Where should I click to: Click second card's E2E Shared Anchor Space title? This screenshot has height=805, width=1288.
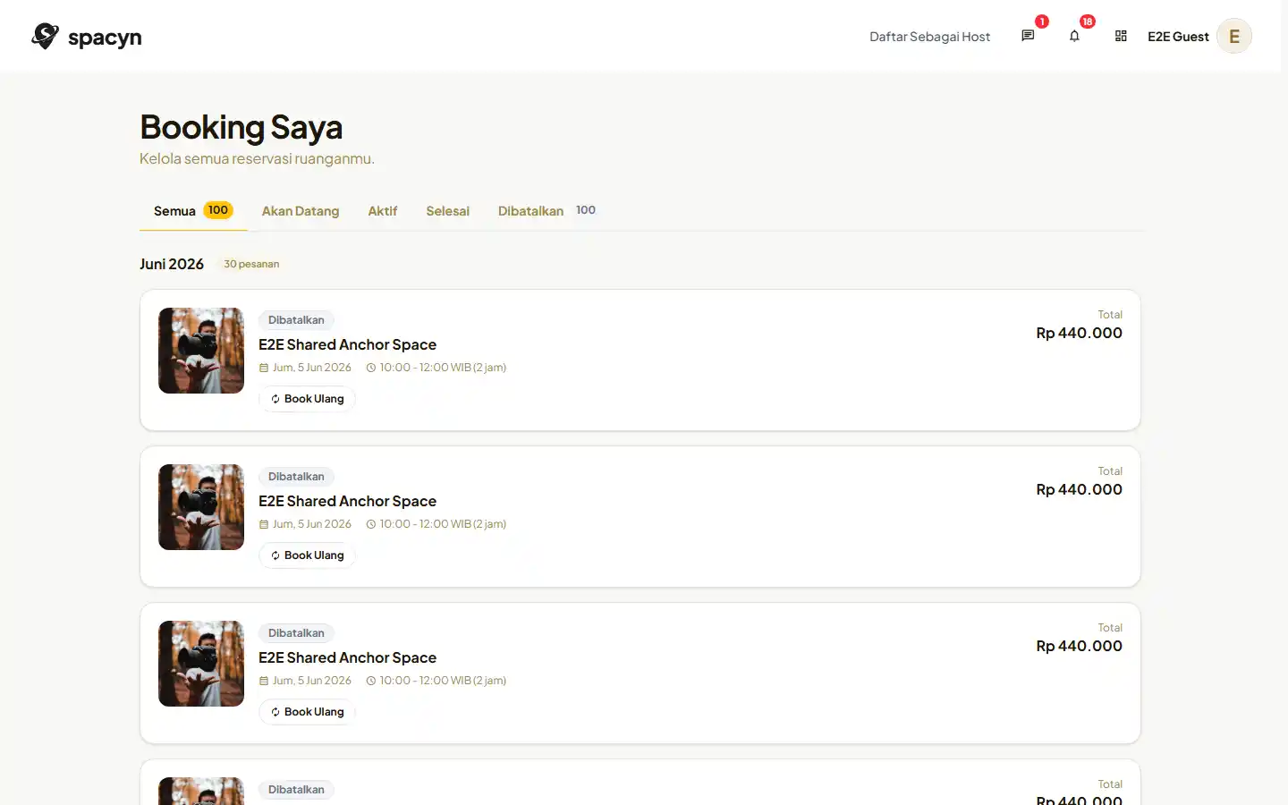[x=347, y=501]
